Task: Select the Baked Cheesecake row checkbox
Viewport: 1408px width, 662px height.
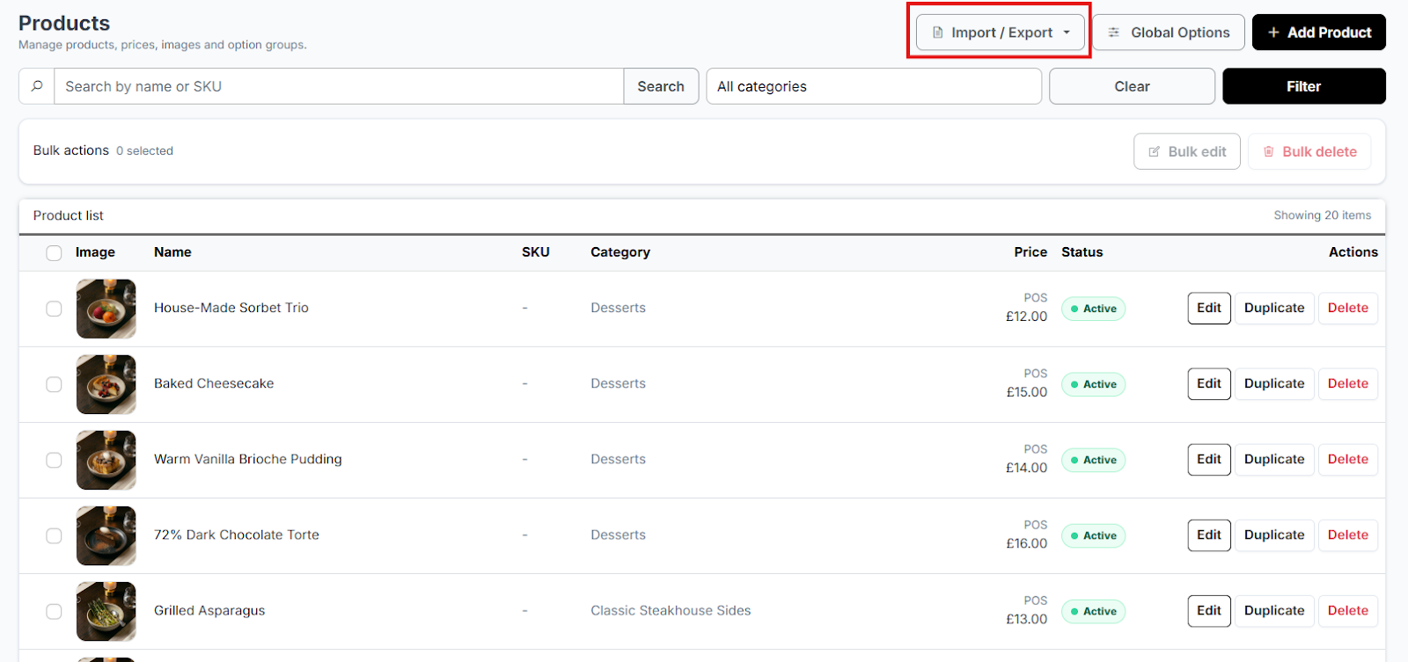Action: 54,384
